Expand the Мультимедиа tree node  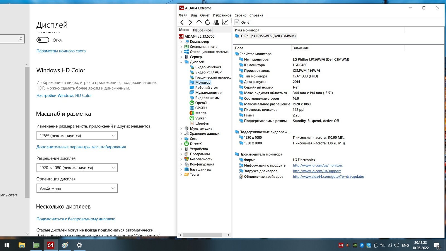(181, 129)
